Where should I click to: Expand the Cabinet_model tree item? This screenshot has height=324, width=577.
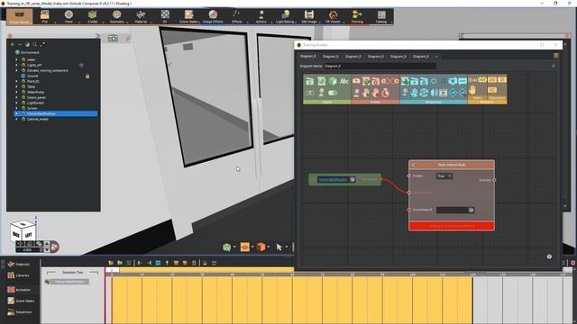tap(16, 119)
